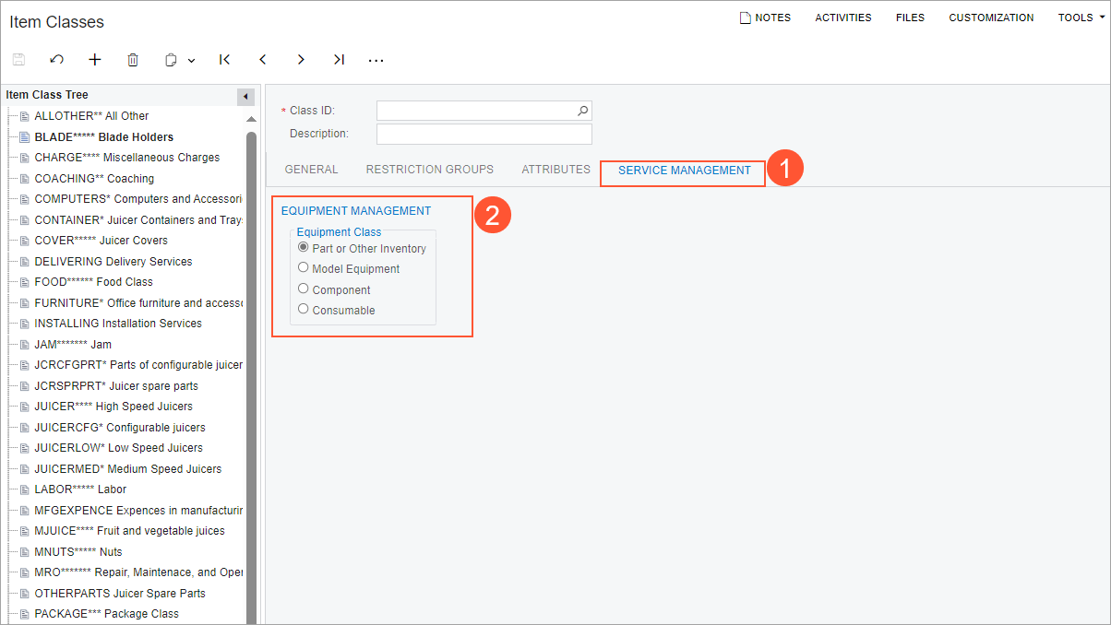The image size is (1111, 625).
Task: Go to the previous record
Action: pos(263,60)
